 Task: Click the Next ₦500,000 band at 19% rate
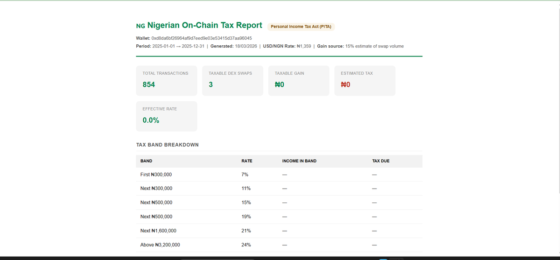pyautogui.click(x=279, y=217)
